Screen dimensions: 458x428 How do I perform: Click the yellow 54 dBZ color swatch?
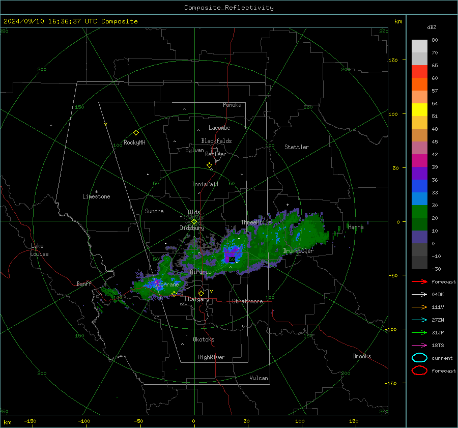419,109
